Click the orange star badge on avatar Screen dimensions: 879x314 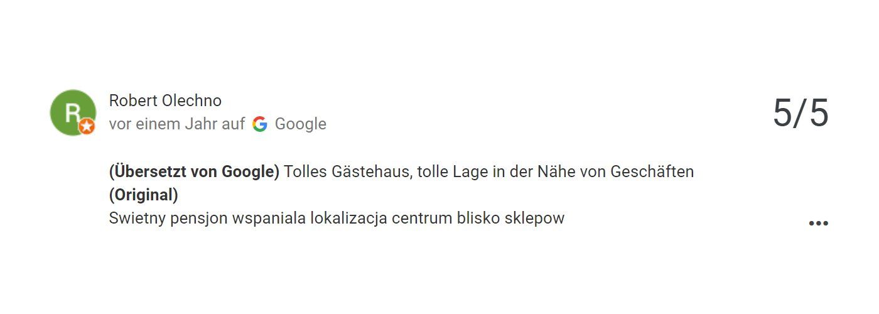pyautogui.click(x=87, y=127)
